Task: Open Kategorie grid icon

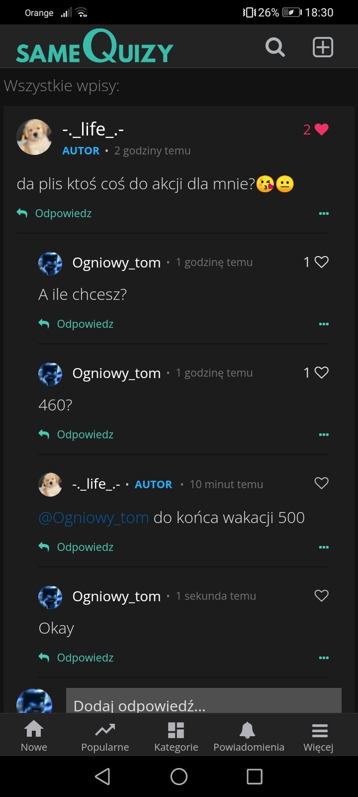Action: [x=176, y=736]
